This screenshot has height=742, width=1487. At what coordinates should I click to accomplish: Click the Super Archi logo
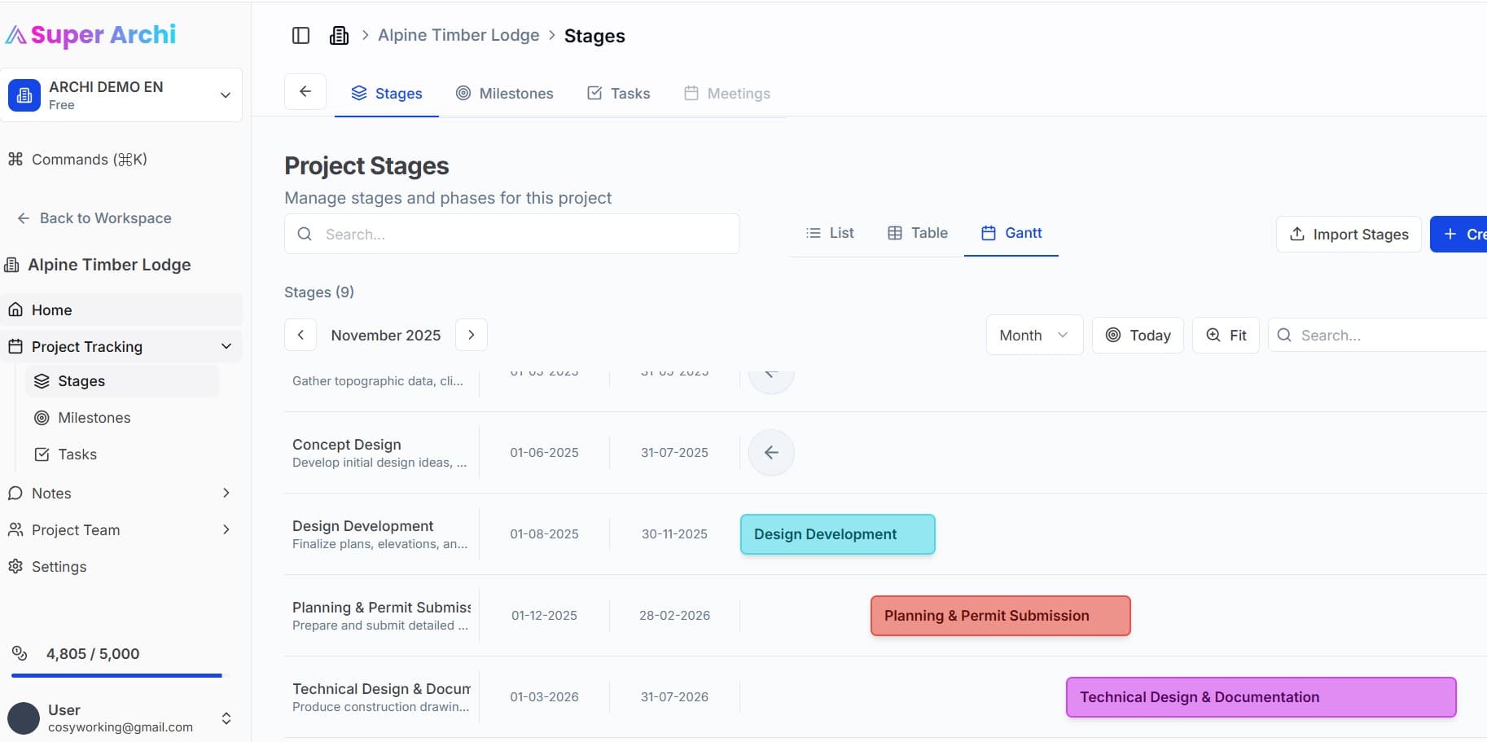(x=91, y=34)
